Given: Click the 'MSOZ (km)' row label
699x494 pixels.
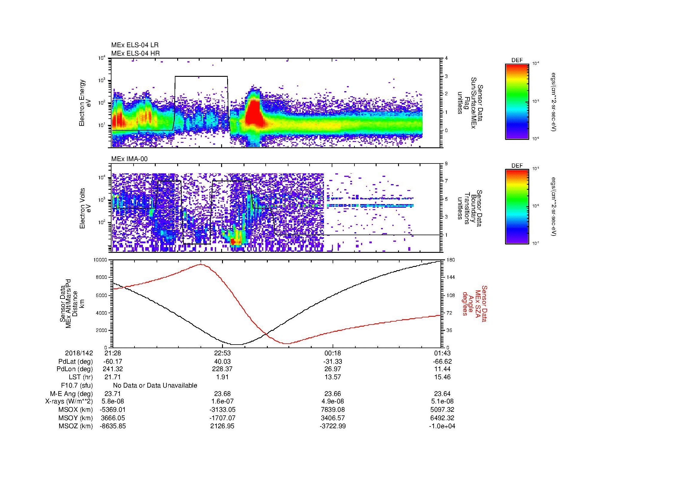Looking at the screenshot, I should pyautogui.click(x=76, y=426).
